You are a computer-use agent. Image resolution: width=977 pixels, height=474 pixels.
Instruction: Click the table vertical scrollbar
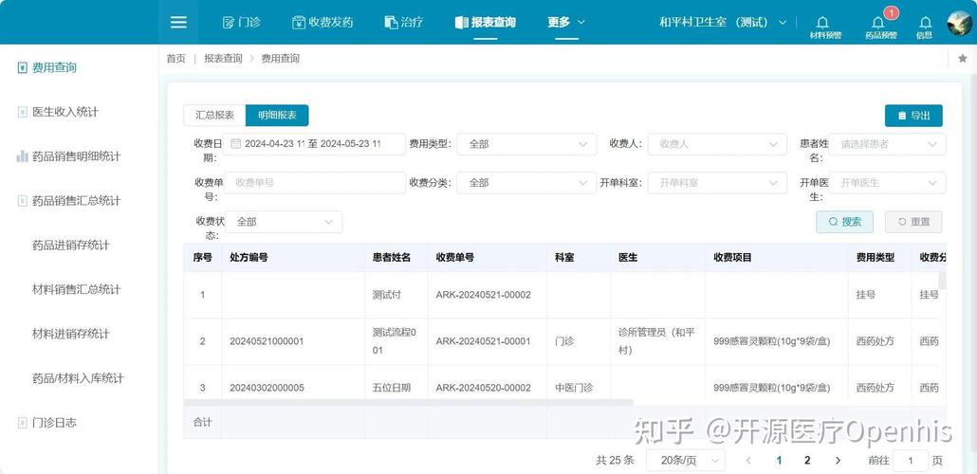coord(942,281)
